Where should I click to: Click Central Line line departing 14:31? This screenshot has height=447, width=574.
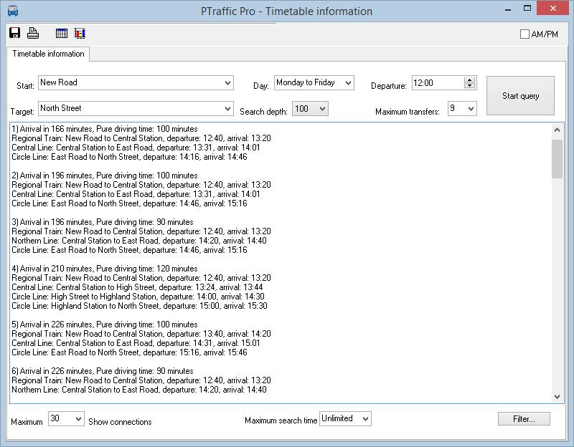[136, 343]
